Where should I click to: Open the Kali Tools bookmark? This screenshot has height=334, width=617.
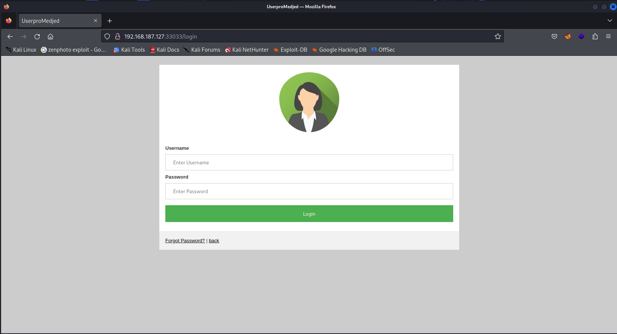[x=129, y=50]
